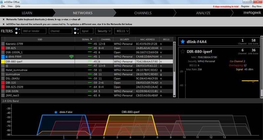The image size is (263, 140).
Task: Select the 2640_test3 network row
Action: coord(87,95)
